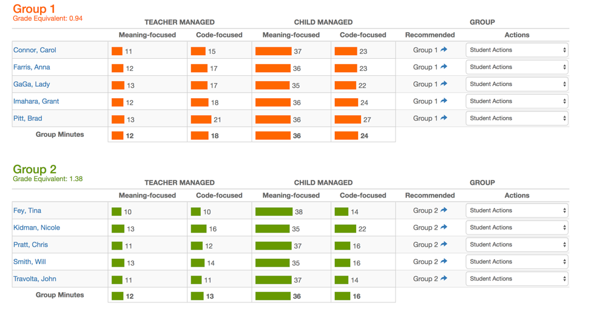Expand Student Actions menu for Farris, Anna

point(517,67)
